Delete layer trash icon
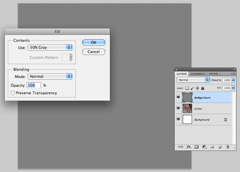240x172 pixels. click(228, 147)
